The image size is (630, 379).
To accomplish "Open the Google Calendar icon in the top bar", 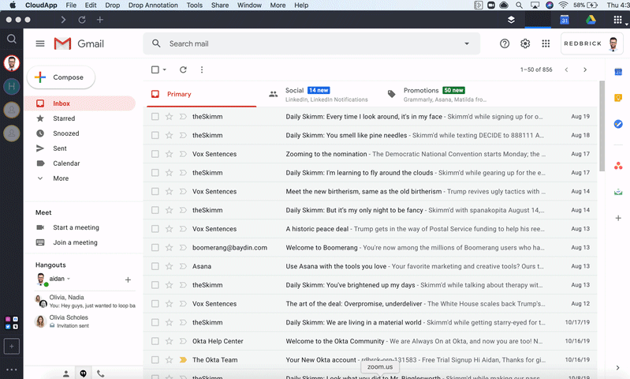I will point(565,19).
